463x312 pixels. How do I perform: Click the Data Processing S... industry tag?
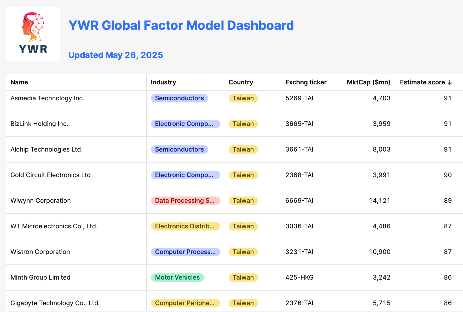click(x=186, y=201)
